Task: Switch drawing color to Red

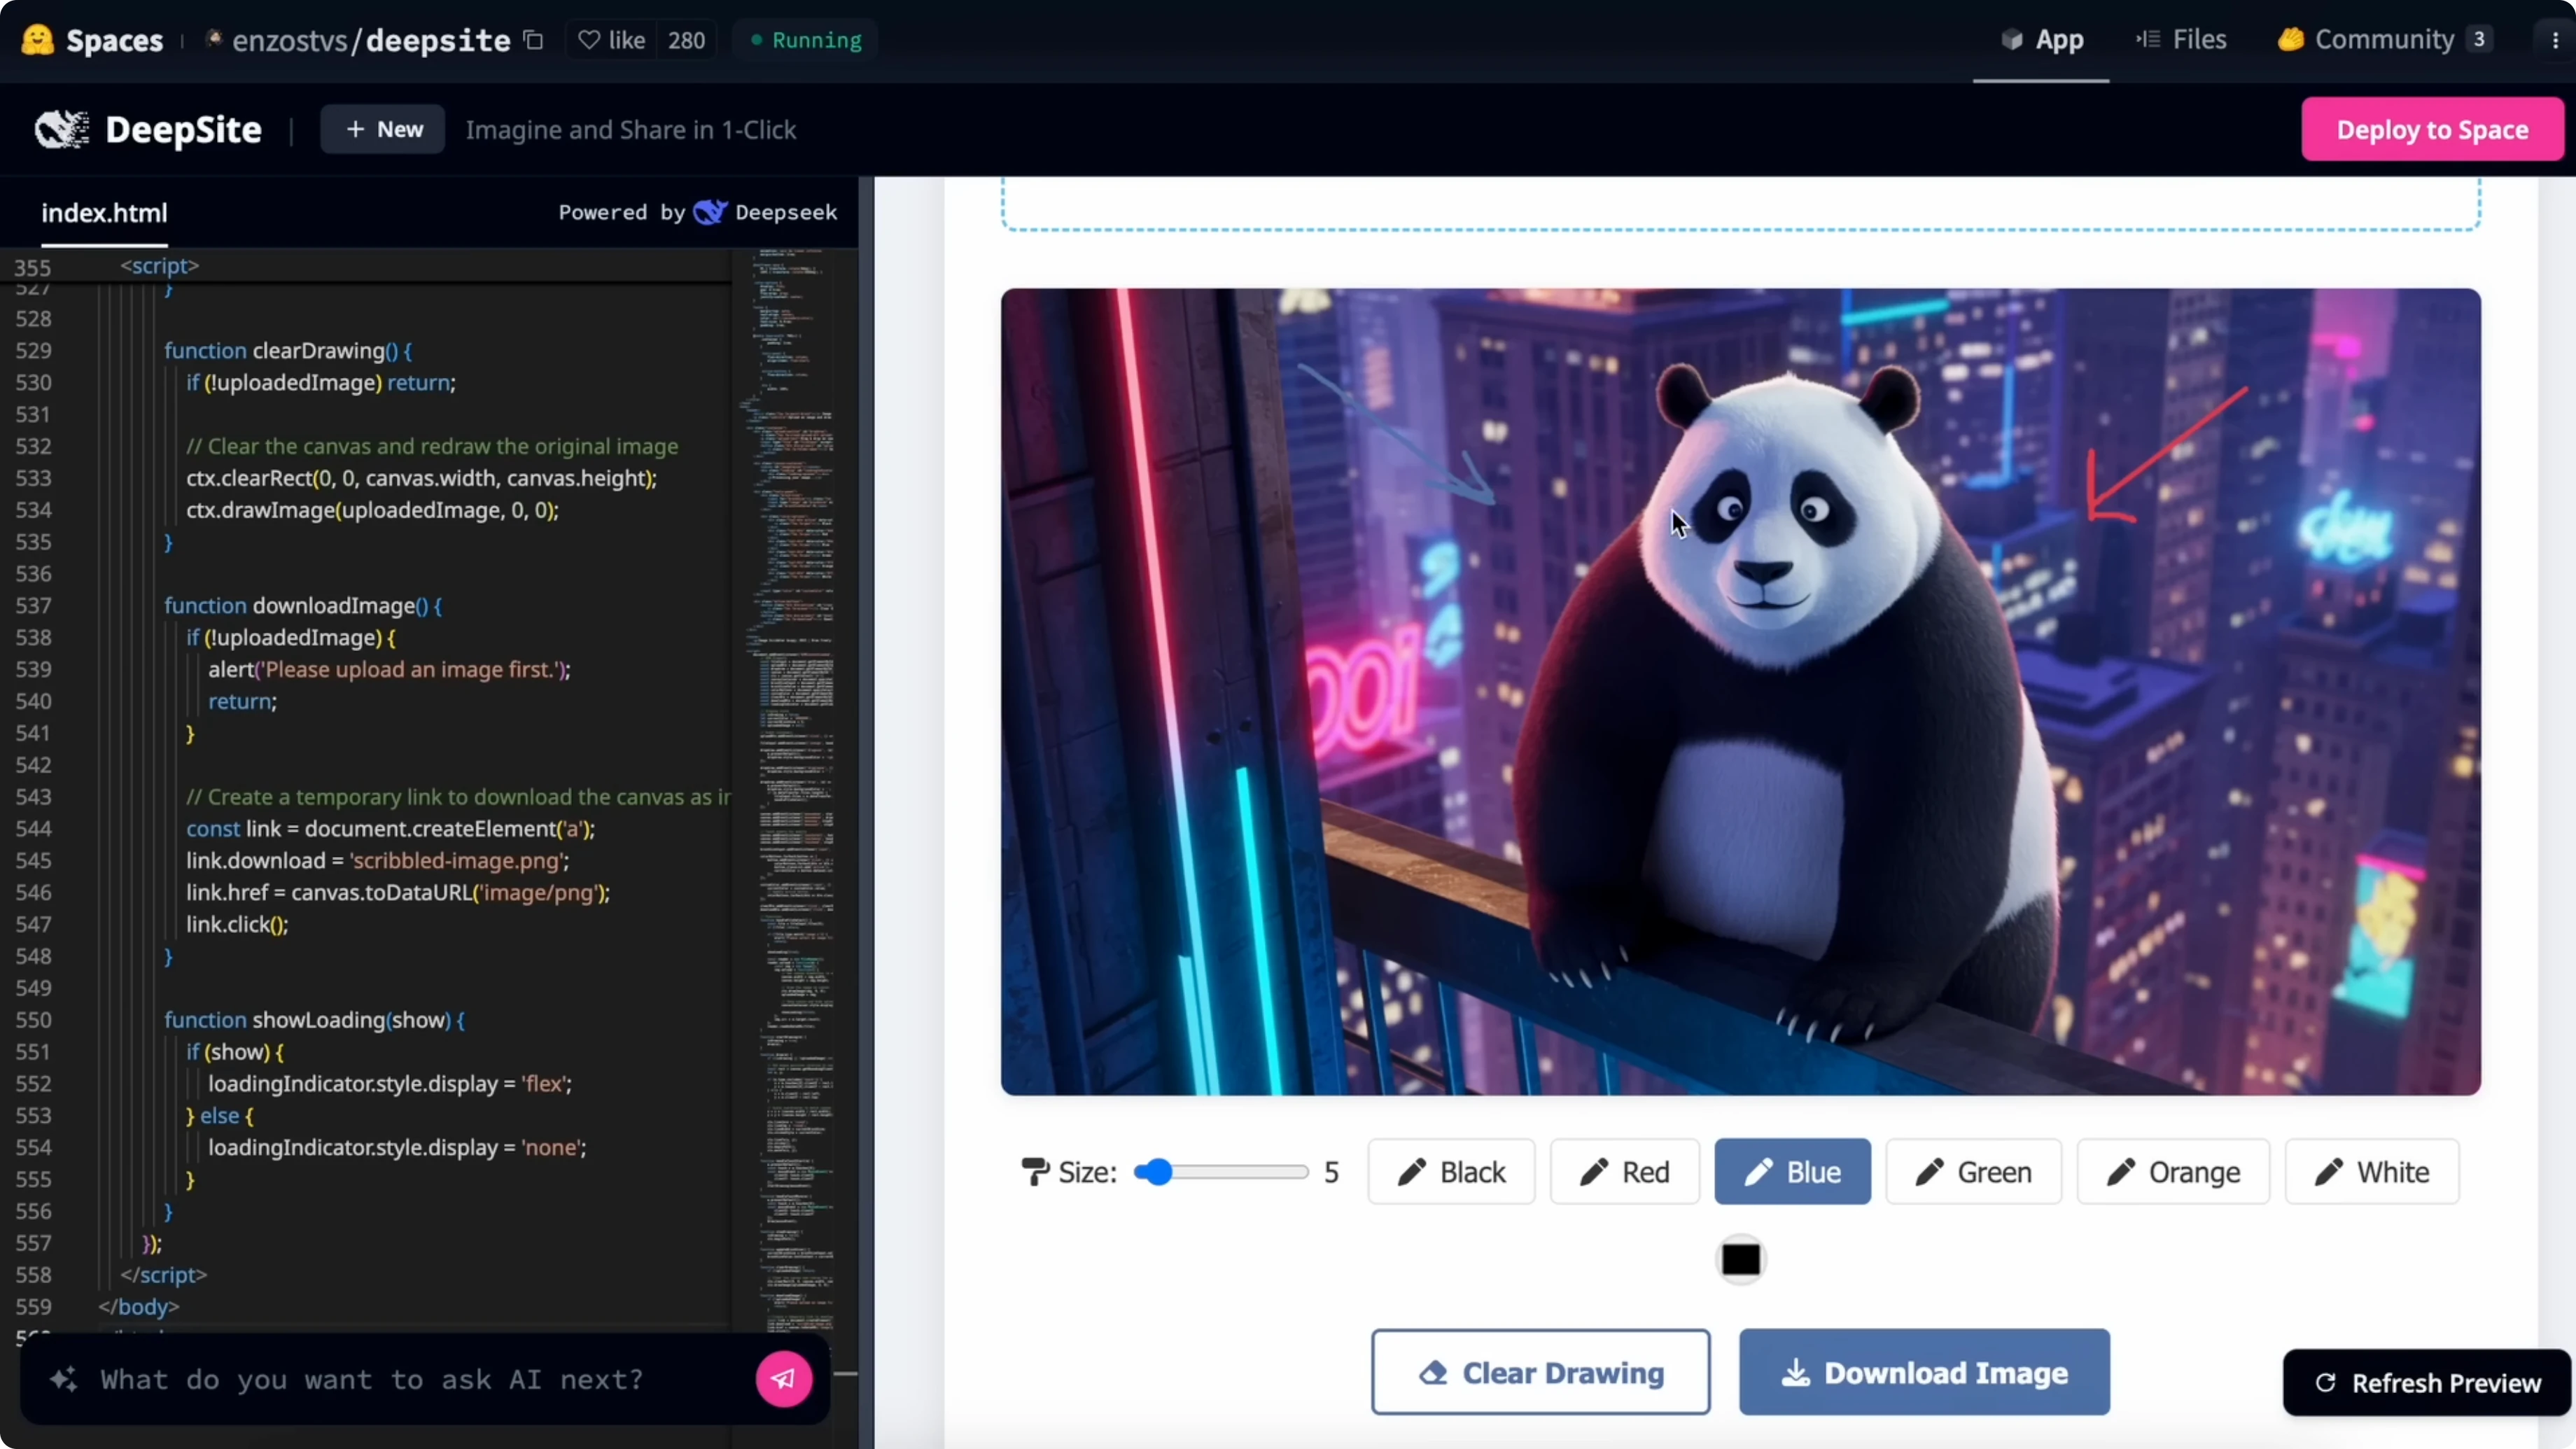Action: pyautogui.click(x=1623, y=1171)
